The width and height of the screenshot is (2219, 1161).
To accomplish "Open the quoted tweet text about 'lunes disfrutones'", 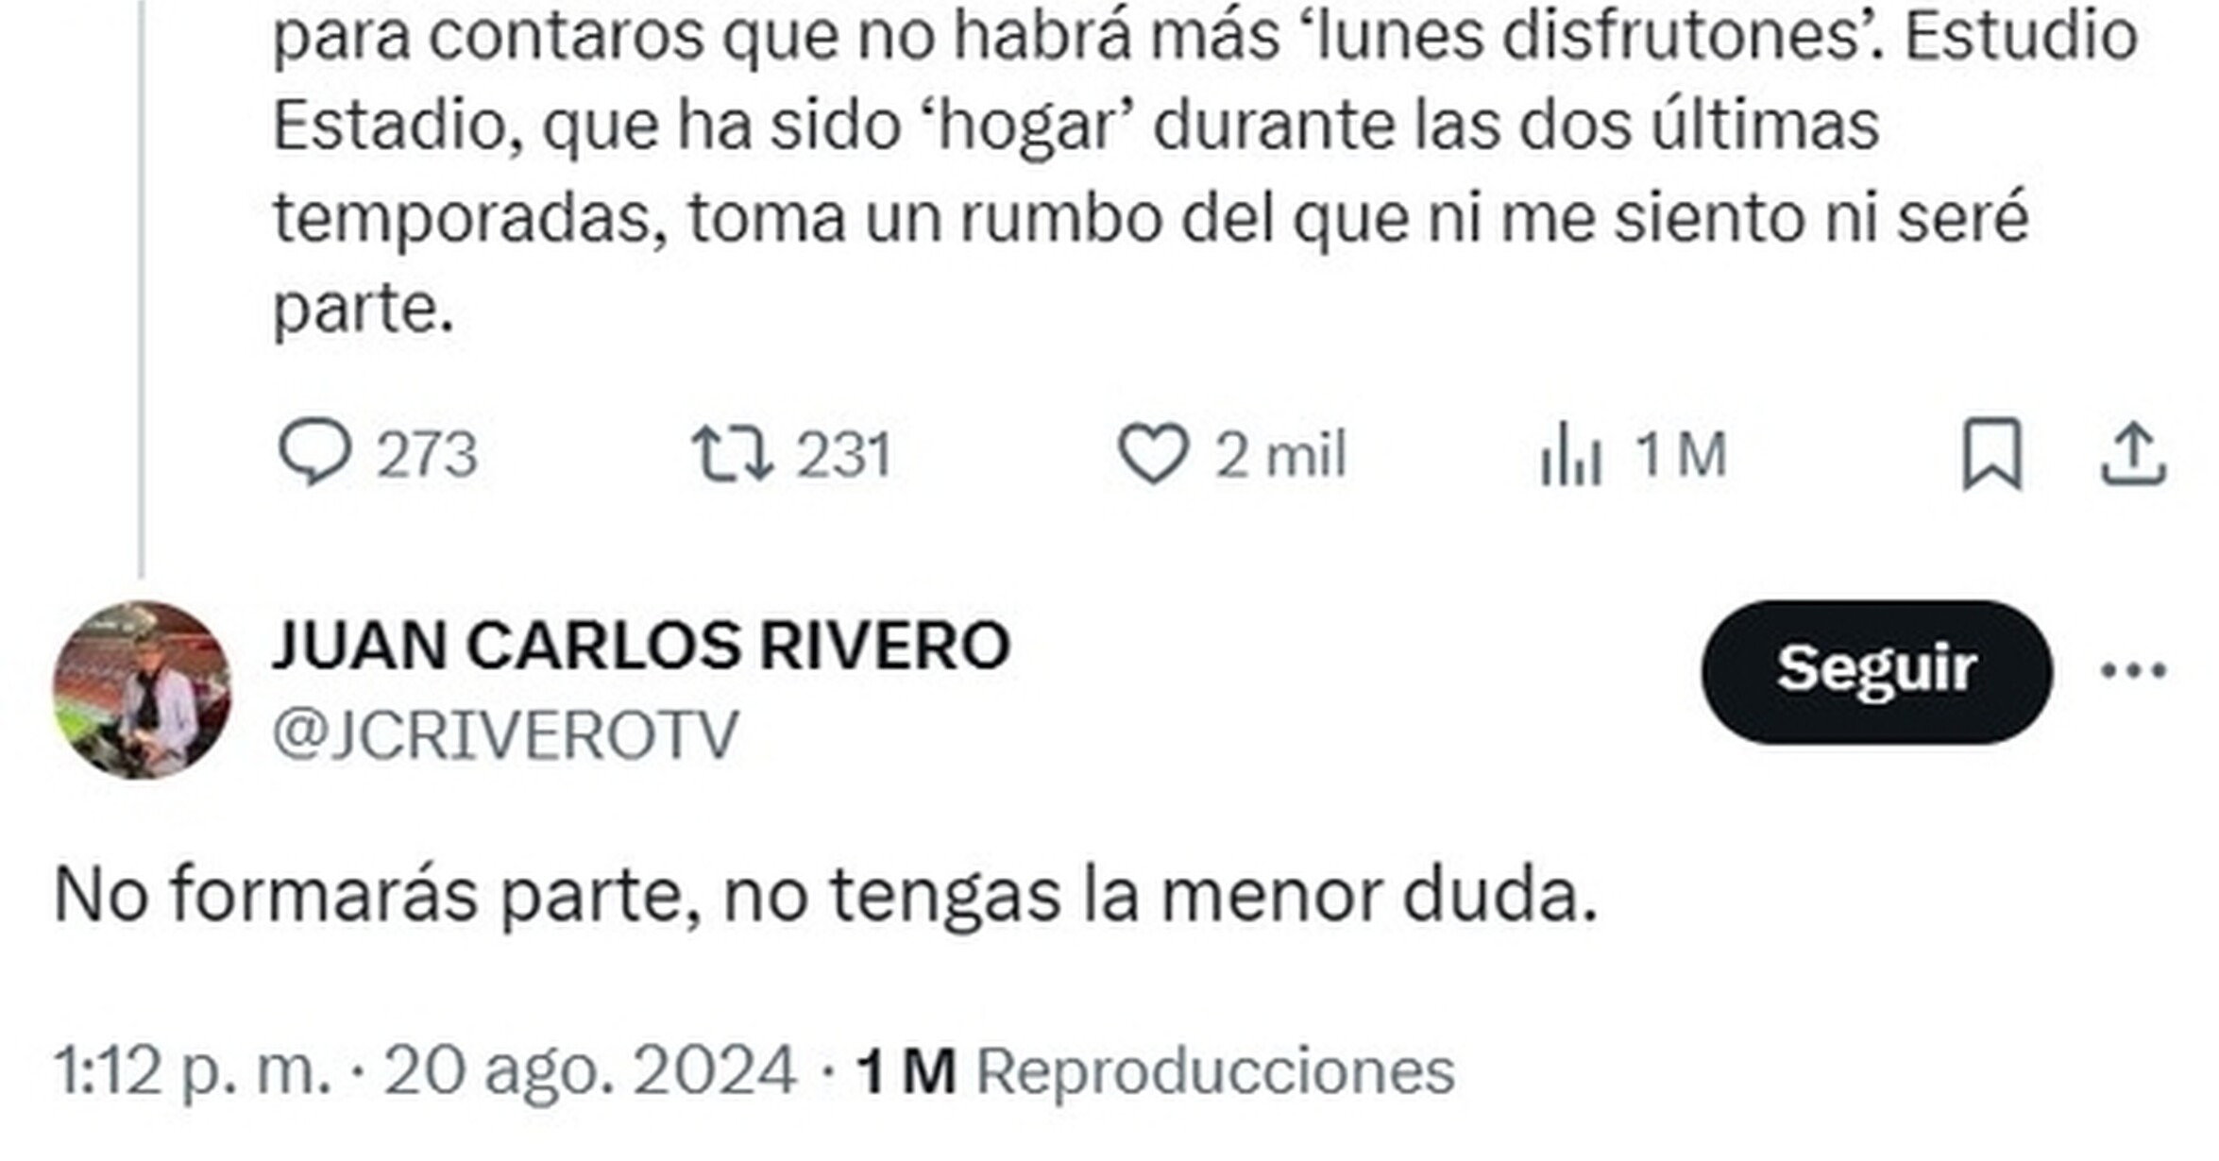I will [1205, 172].
